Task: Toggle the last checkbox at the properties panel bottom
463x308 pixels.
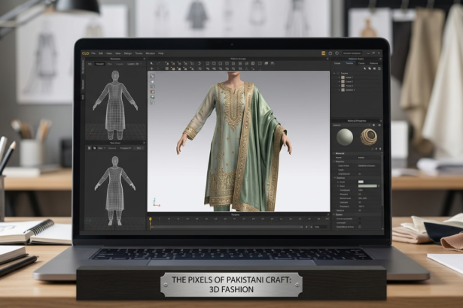Action: click(359, 226)
